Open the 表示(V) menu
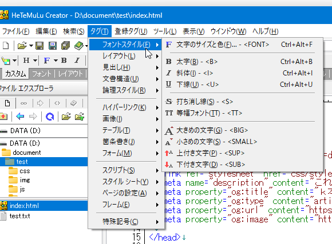The height and width of the screenshot is (244, 332). [193, 31]
